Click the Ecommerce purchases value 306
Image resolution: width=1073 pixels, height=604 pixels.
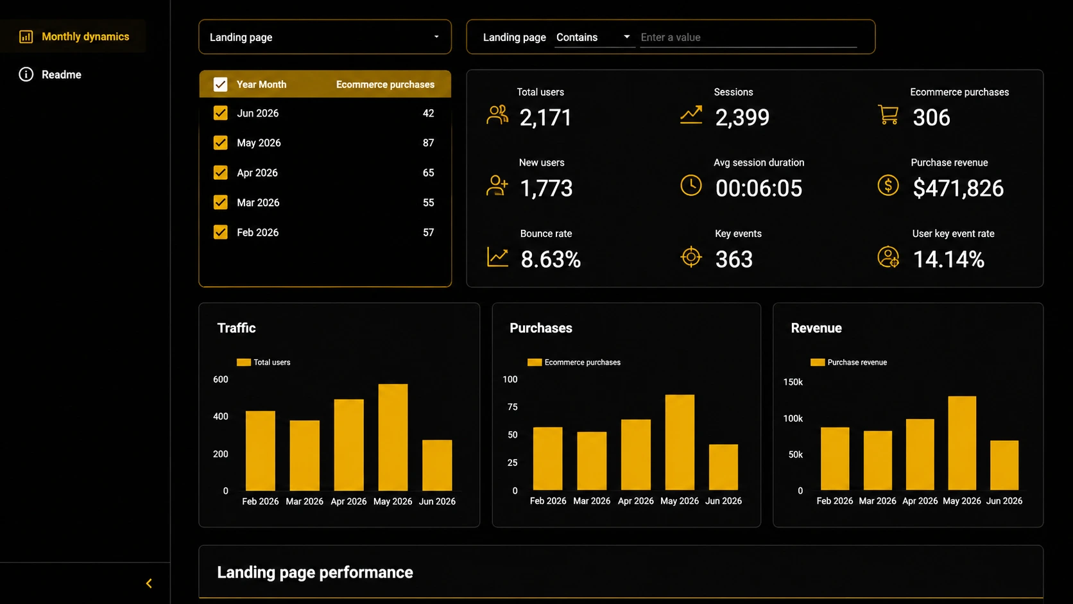931,117
